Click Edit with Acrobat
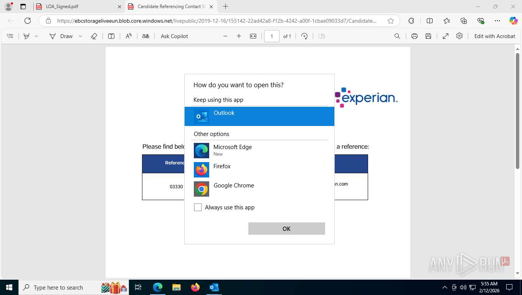The width and height of the screenshot is (522, 295). click(495, 36)
